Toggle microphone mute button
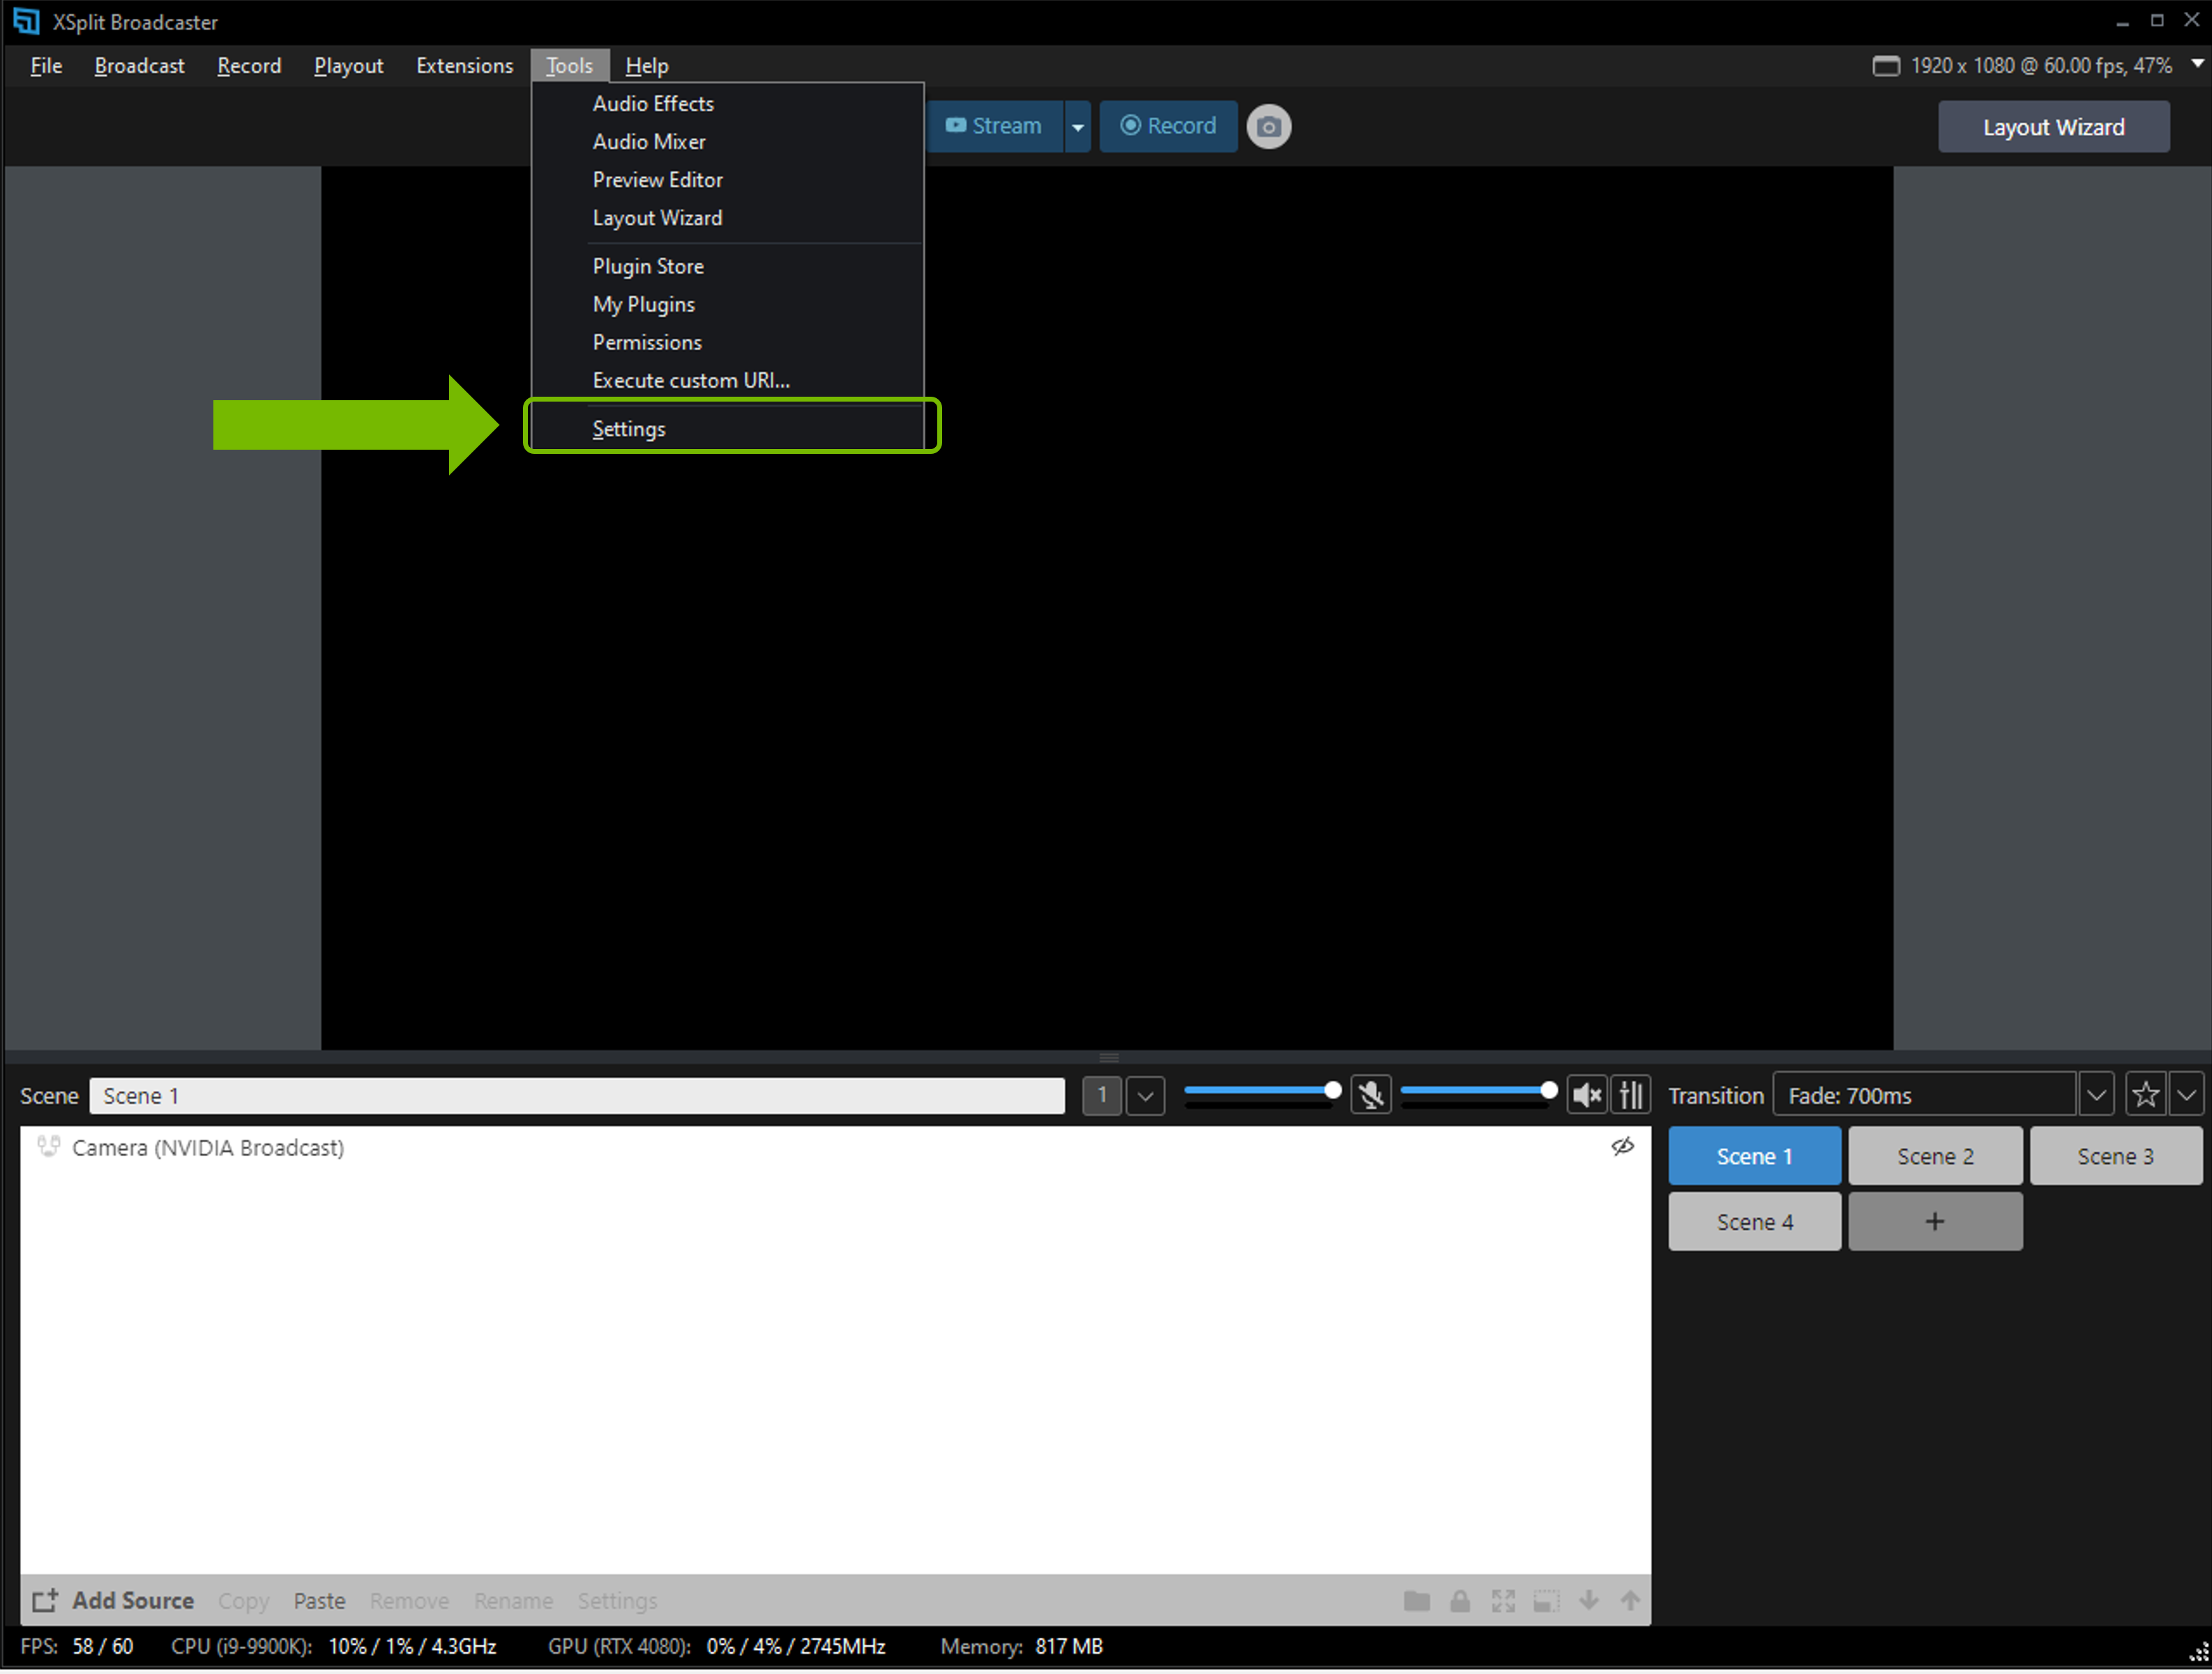 pyautogui.click(x=1371, y=1095)
